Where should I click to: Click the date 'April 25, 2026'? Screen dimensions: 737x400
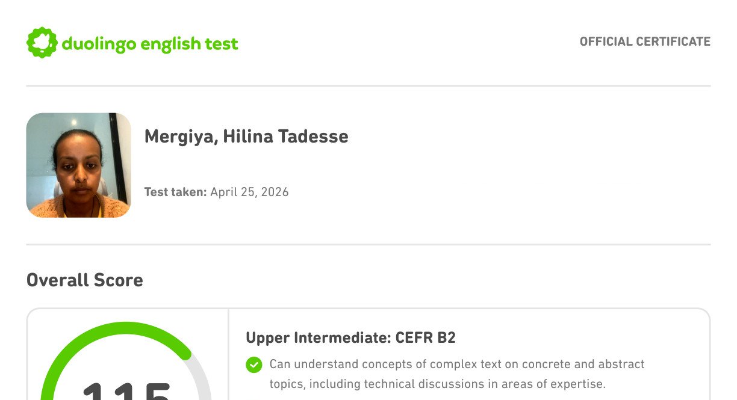249,192
